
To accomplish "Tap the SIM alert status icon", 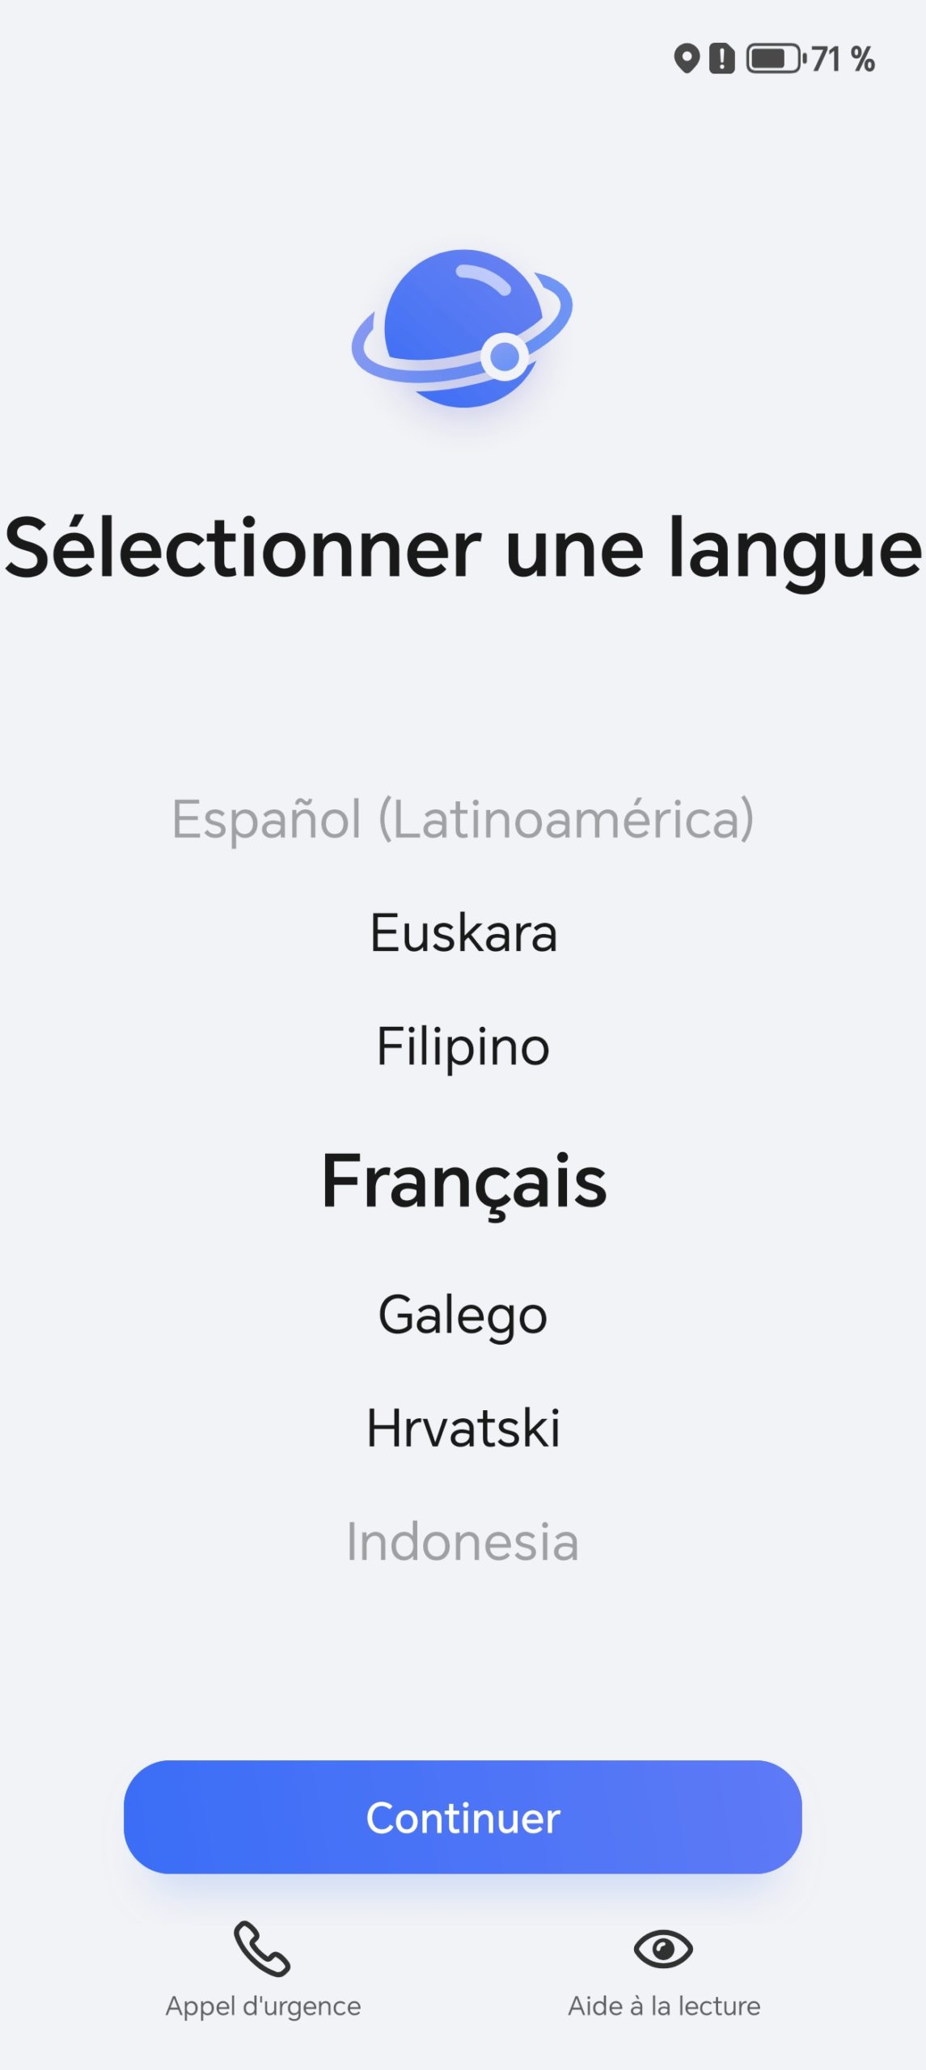I will point(721,59).
